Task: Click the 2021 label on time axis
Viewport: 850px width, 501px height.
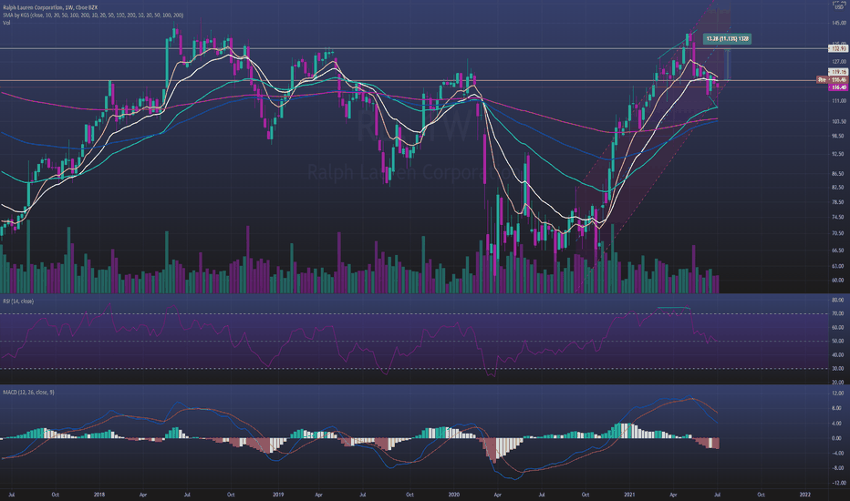Action: [629, 495]
